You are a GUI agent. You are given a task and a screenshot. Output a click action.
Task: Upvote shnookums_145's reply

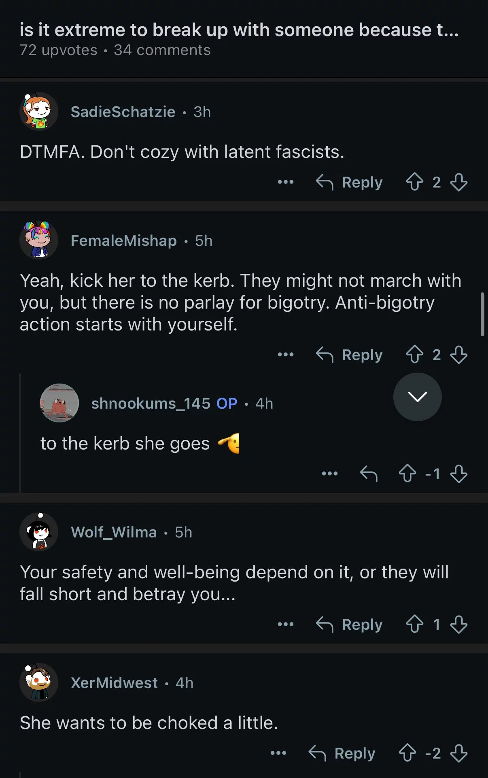pyautogui.click(x=407, y=473)
